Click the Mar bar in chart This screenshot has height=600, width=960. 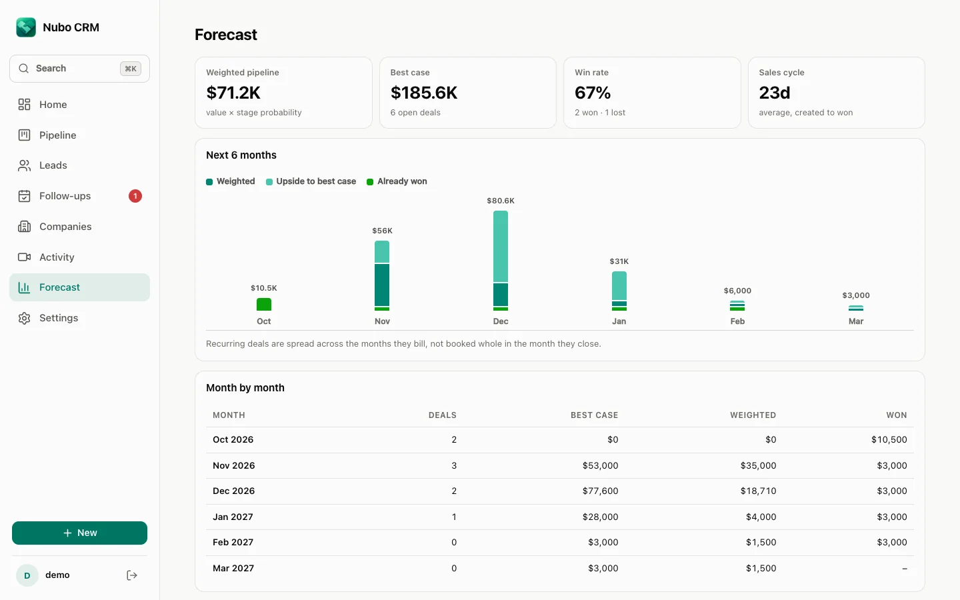(x=856, y=308)
